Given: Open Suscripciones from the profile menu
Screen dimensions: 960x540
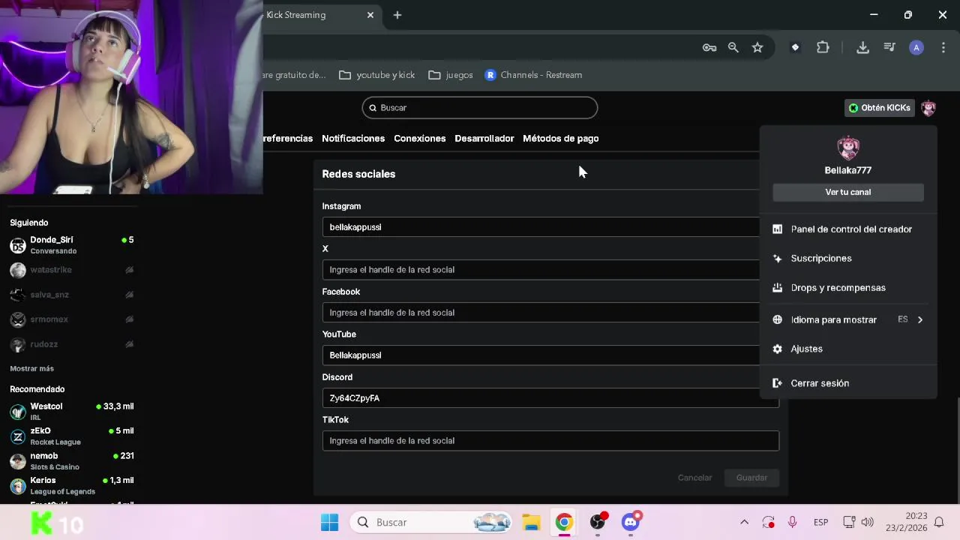Looking at the screenshot, I should (x=848, y=258).
